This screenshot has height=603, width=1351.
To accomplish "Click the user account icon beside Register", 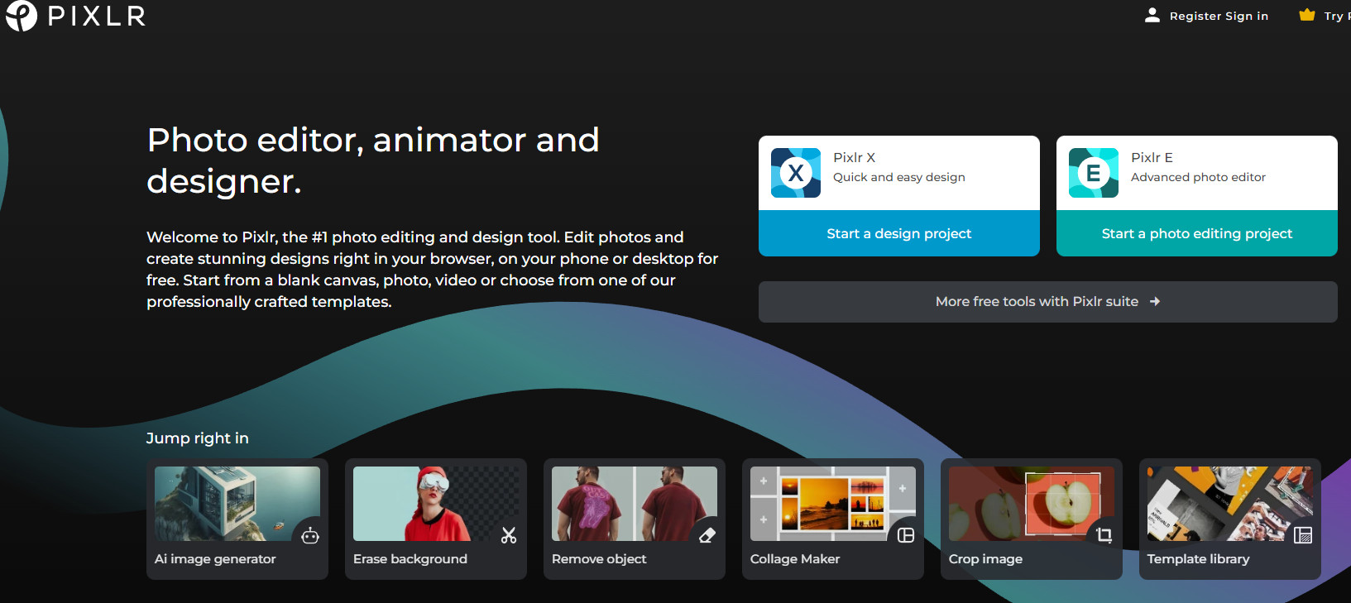I will pos(1152,15).
